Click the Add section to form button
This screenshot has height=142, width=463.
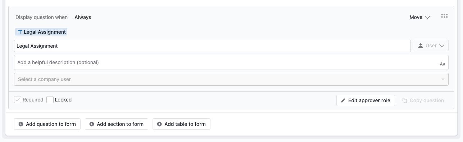pyautogui.click(x=117, y=124)
